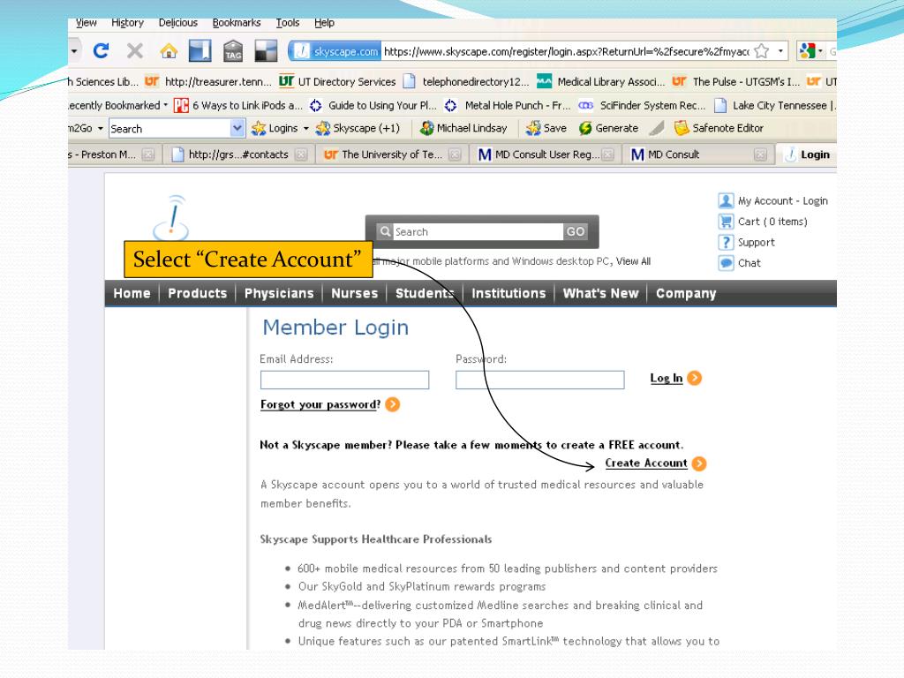Viewport: 904px width, 678px height.
Task: Open the History menu
Action: (x=127, y=22)
